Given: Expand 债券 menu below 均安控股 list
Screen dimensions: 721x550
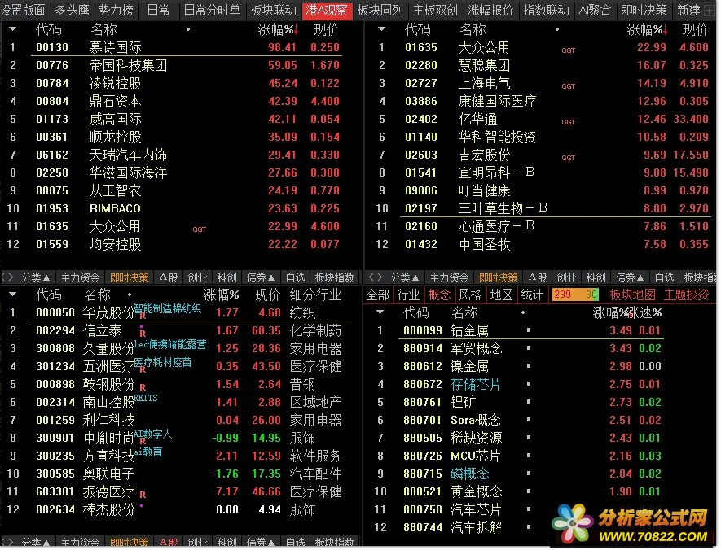Looking at the screenshot, I should tap(261, 277).
